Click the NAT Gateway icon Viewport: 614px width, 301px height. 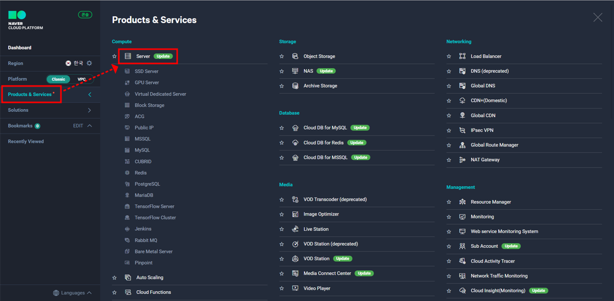pos(462,160)
